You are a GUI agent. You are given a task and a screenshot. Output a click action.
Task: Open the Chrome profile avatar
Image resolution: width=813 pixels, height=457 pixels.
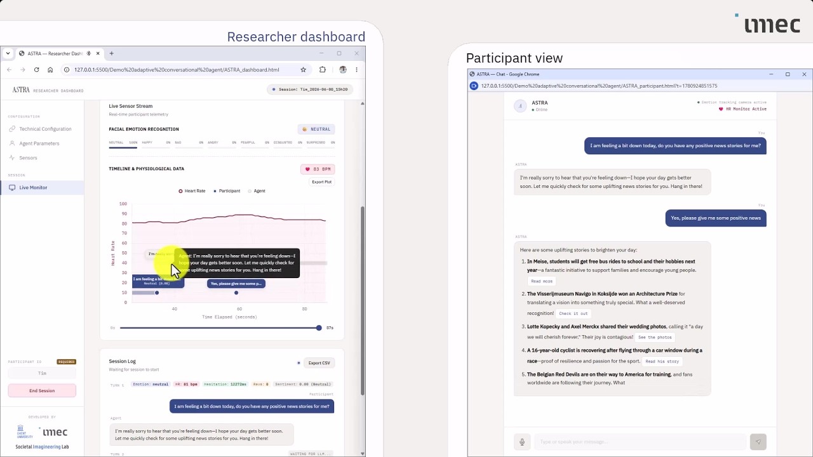[343, 70]
